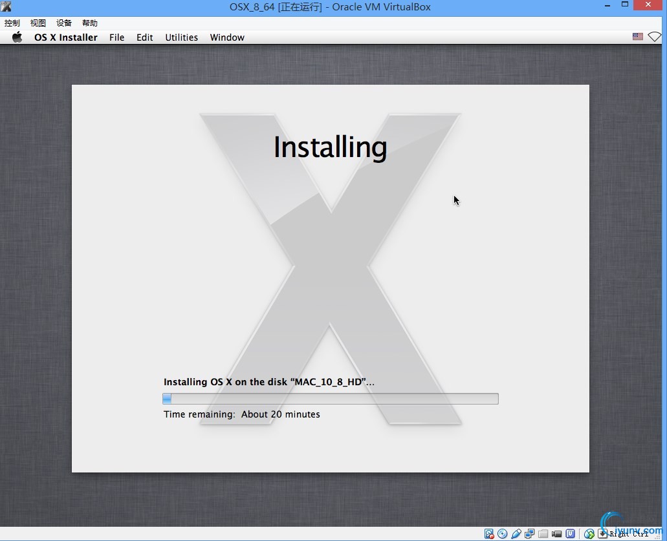Image resolution: width=667 pixels, height=541 pixels.
Task: Maximize the VirtualBox window
Action: [x=625, y=5]
